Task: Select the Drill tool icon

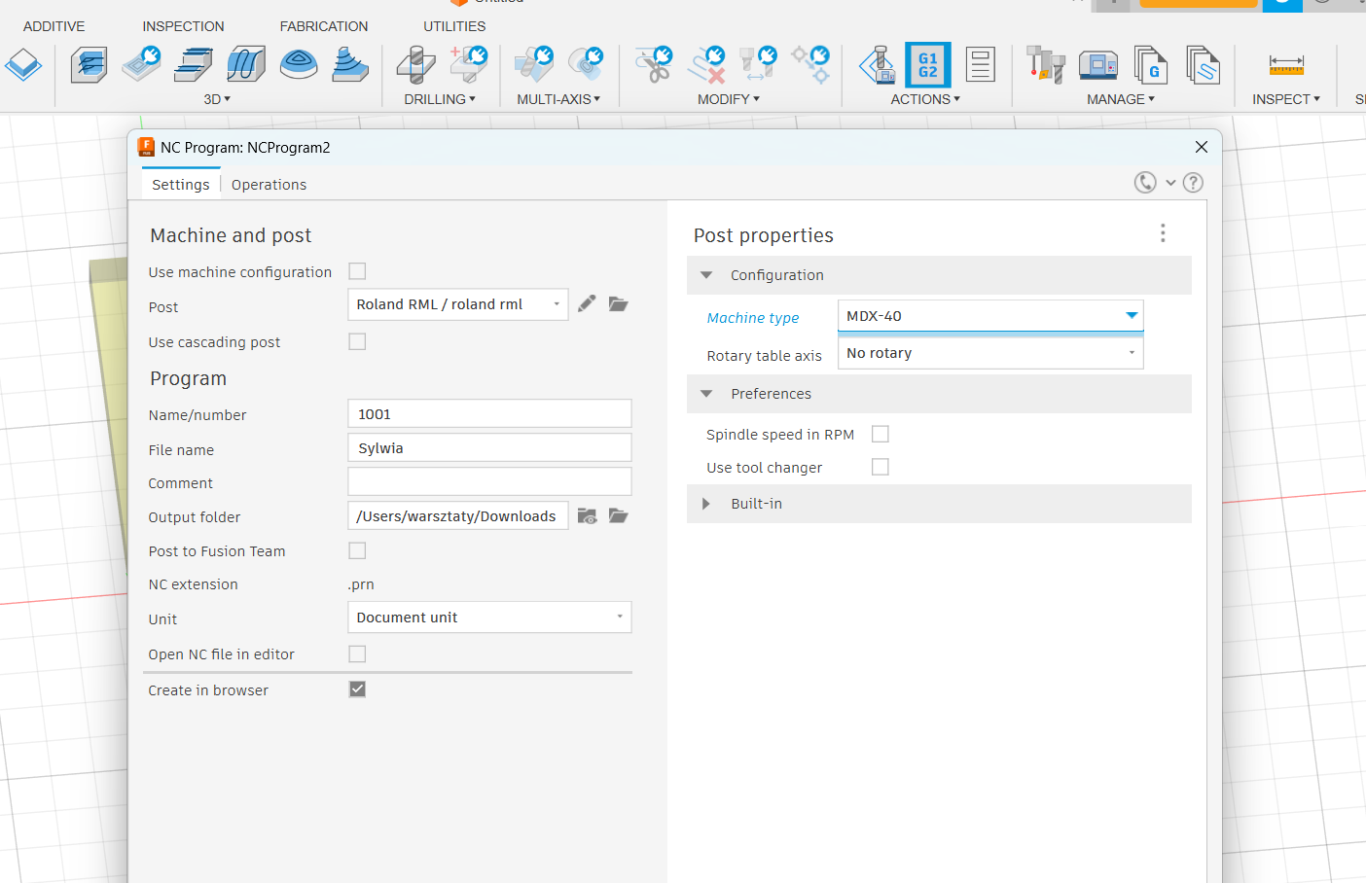Action: pyautogui.click(x=416, y=65)
